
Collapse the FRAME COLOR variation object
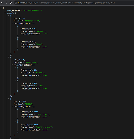tap(9, 57)
